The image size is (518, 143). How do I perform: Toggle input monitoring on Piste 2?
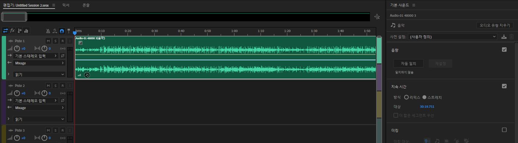tap(69, 85)
